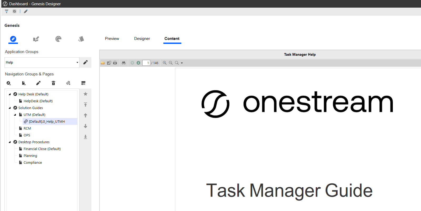The height and width of the screenshot is (211, 421).
Task: Mark item as default with star icon
Action: (x=86, y=94)
